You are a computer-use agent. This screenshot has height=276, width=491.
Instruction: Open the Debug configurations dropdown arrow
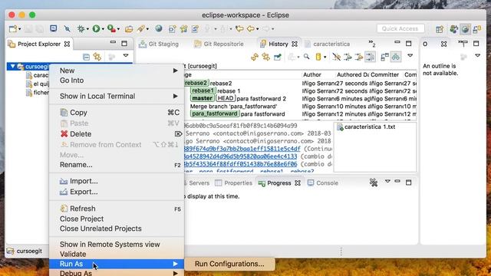point(87,29)
